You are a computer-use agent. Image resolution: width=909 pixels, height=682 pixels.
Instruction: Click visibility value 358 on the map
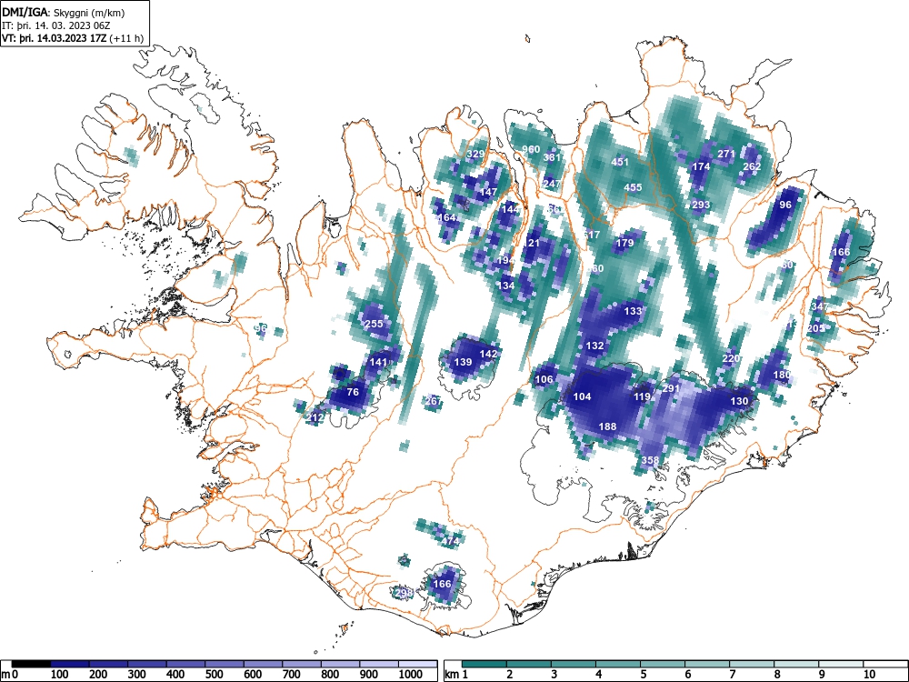[650, 460]
